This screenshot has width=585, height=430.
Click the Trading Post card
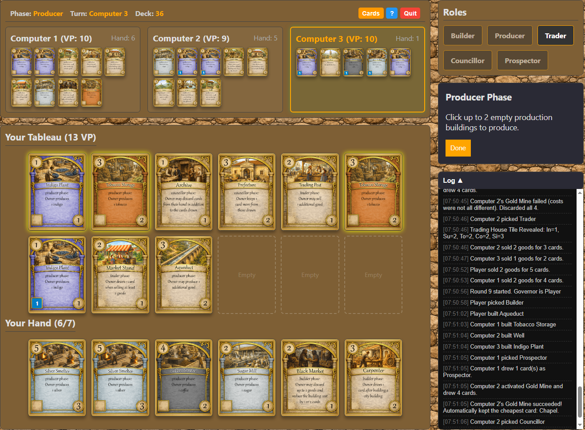pyautogui.click(x=310, y=192)
